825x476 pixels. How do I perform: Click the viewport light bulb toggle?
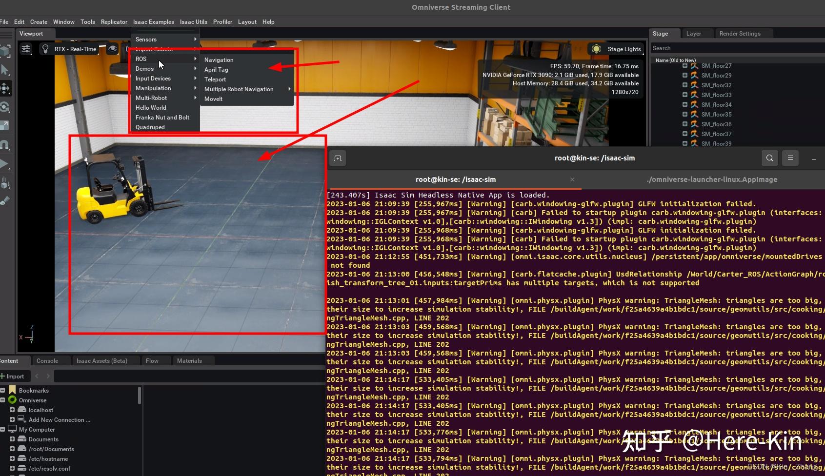tap(46, 49)
